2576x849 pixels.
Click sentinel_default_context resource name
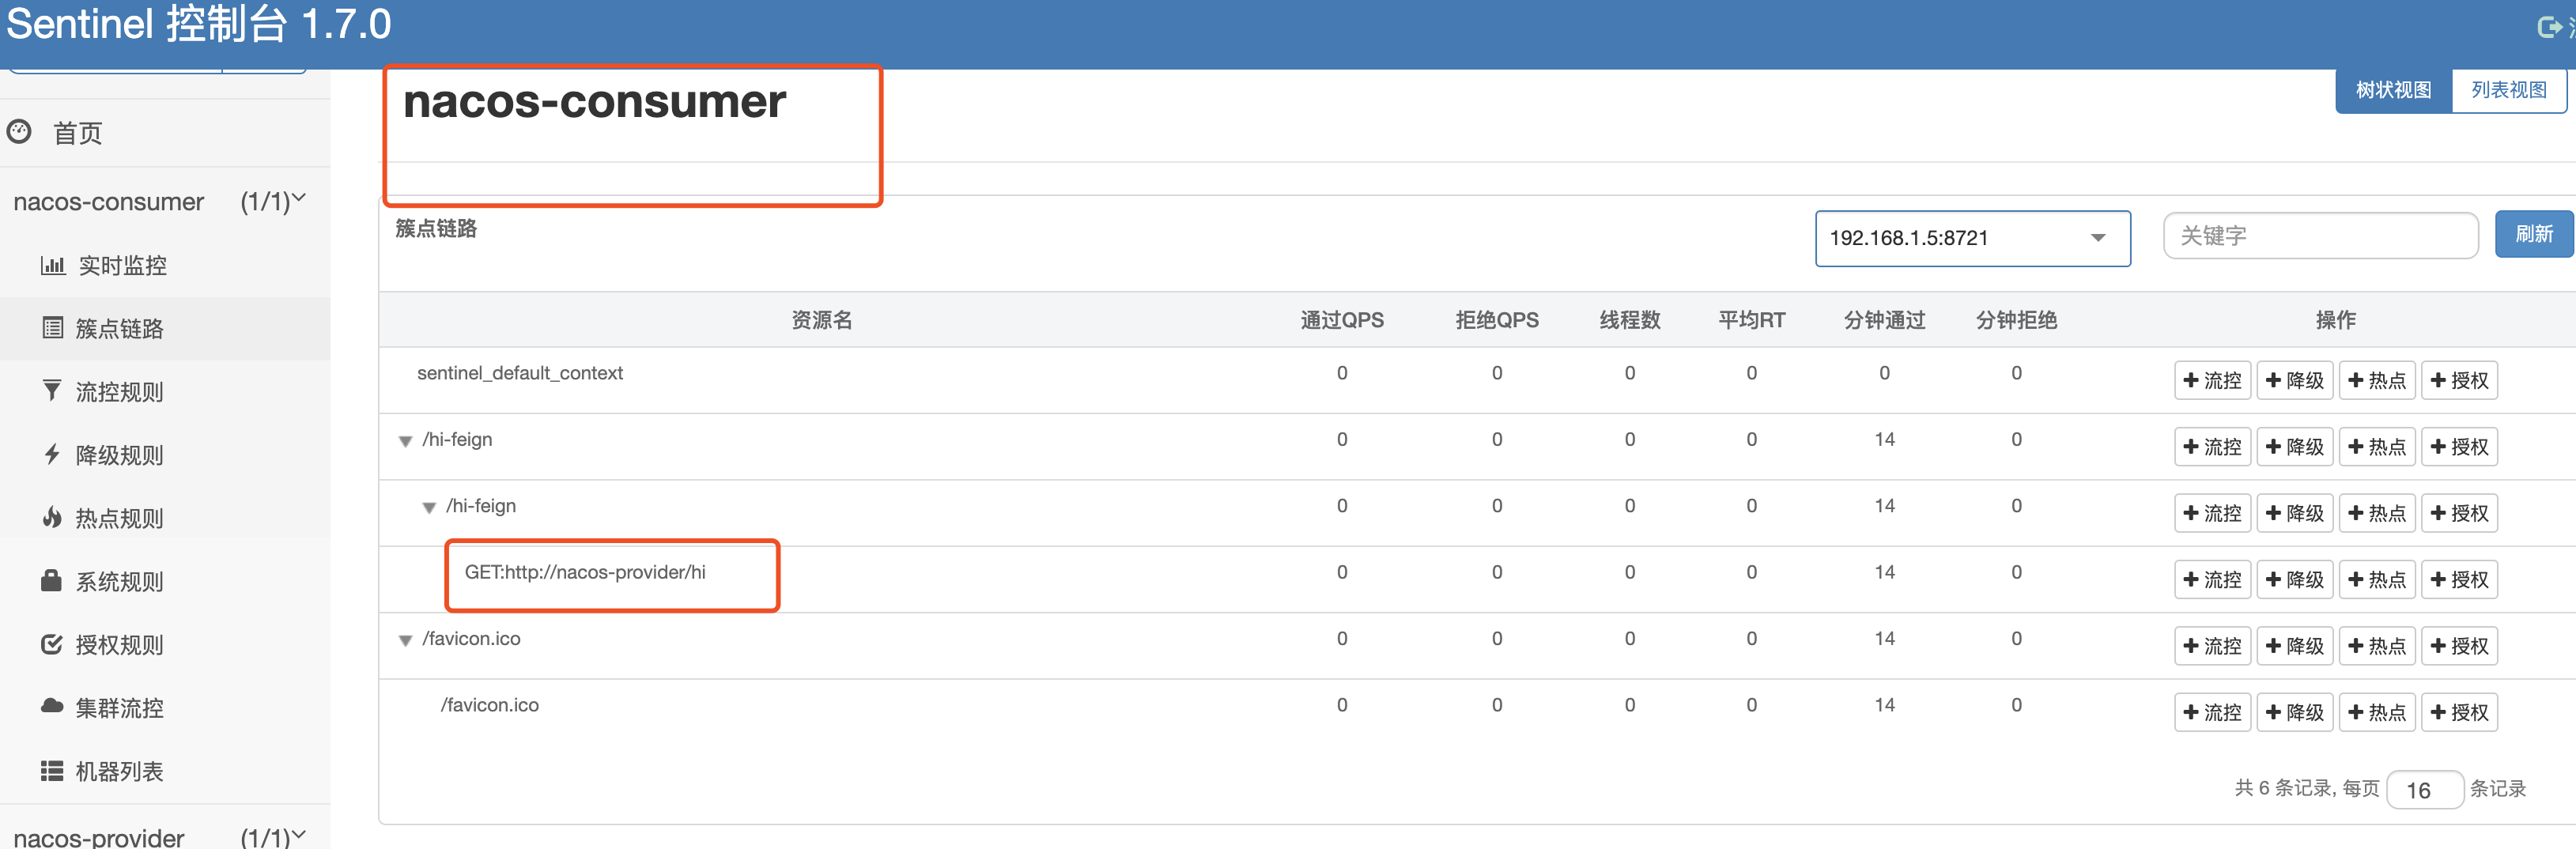click(520, 373)
